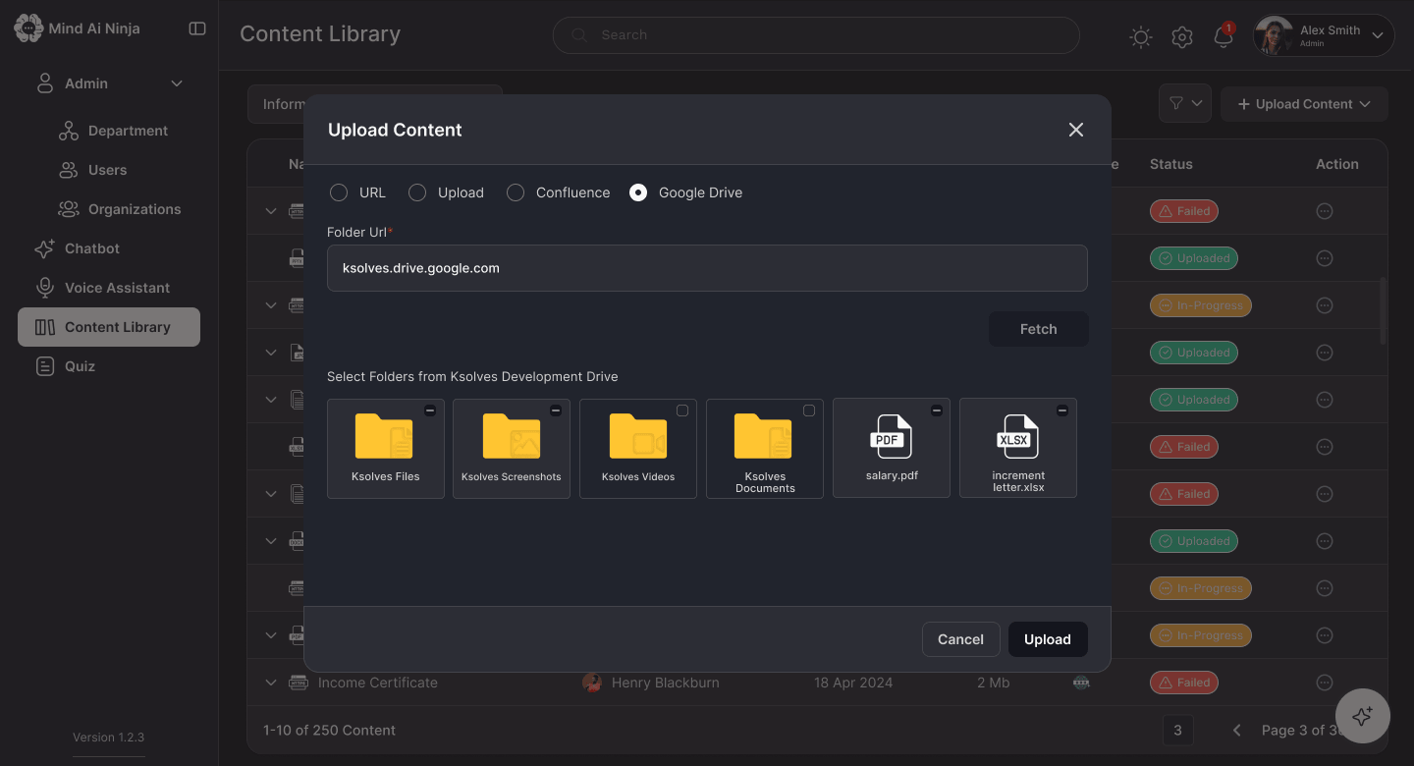The height and width of the screenshot is (766, 1414).
Task: Select the Confluence radio option
Action: pos(516,192)
